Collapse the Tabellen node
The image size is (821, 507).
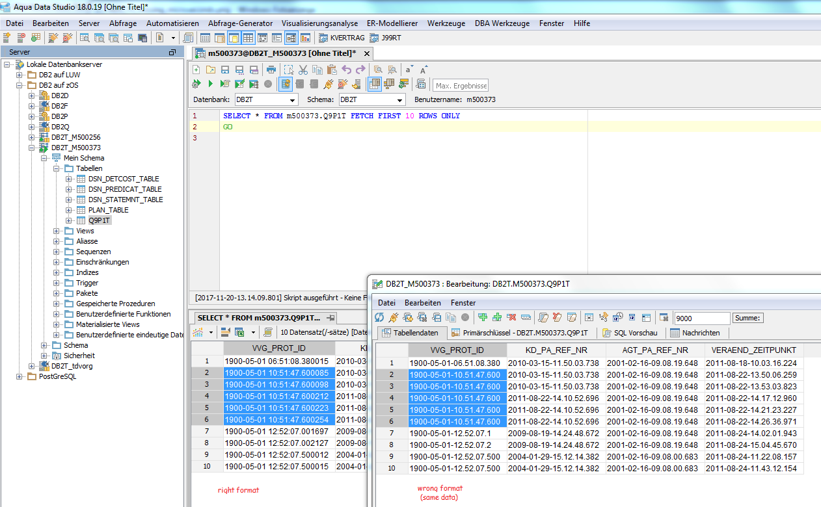[57, 168]
